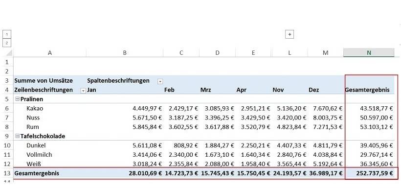Image resolution: width=401 pixels, height=191 pixels.
Task: Select the Weiß row label
Action: pyautogui.click(x=33, y=164)
